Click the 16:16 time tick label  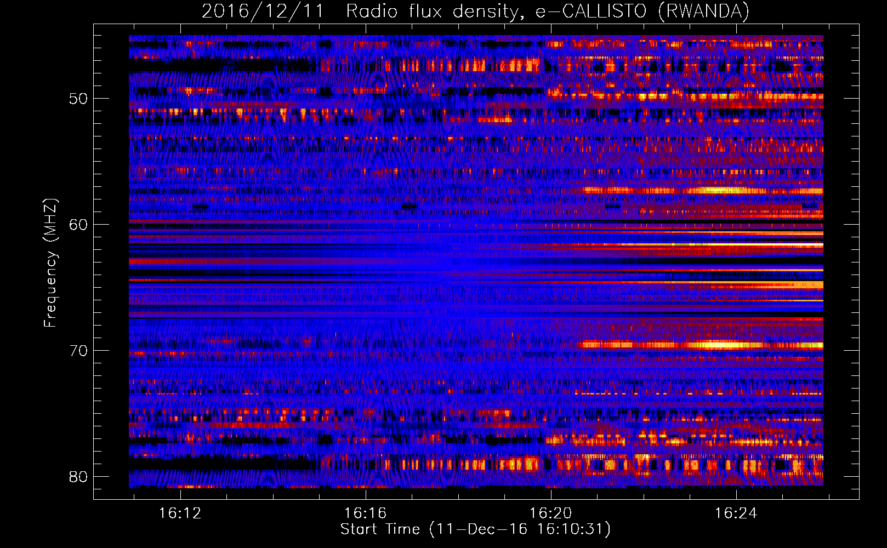[366, 513]
